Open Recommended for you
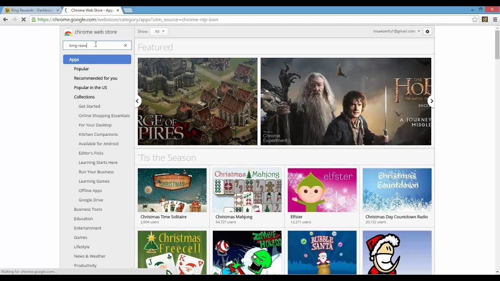500x281 pixels. click(x=95, y=78)
